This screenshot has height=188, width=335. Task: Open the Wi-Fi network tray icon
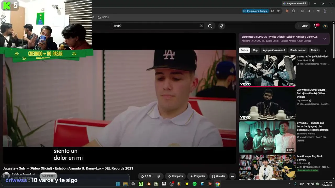[x=309, y=184]
